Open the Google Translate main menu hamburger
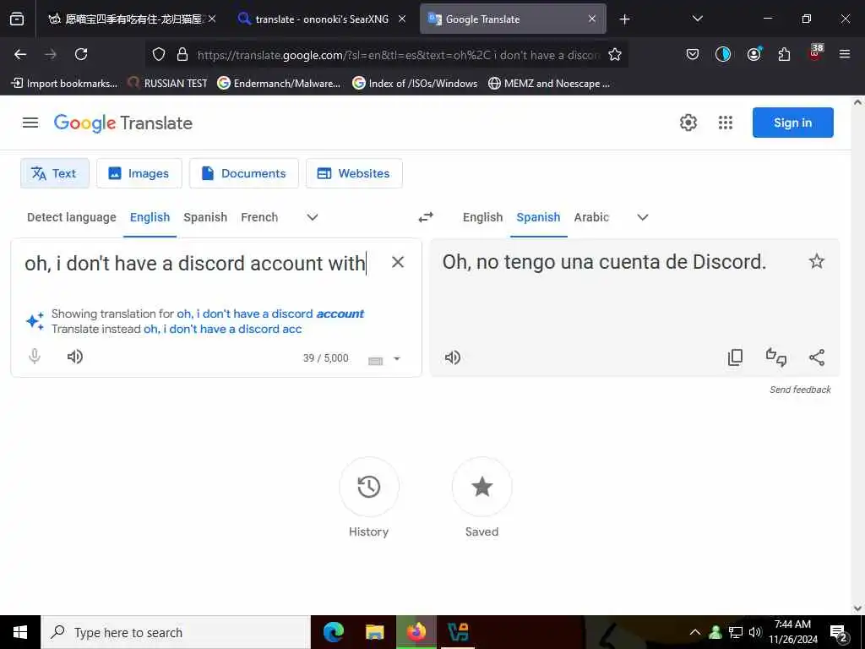865x649 pixels. pos(30,123)
